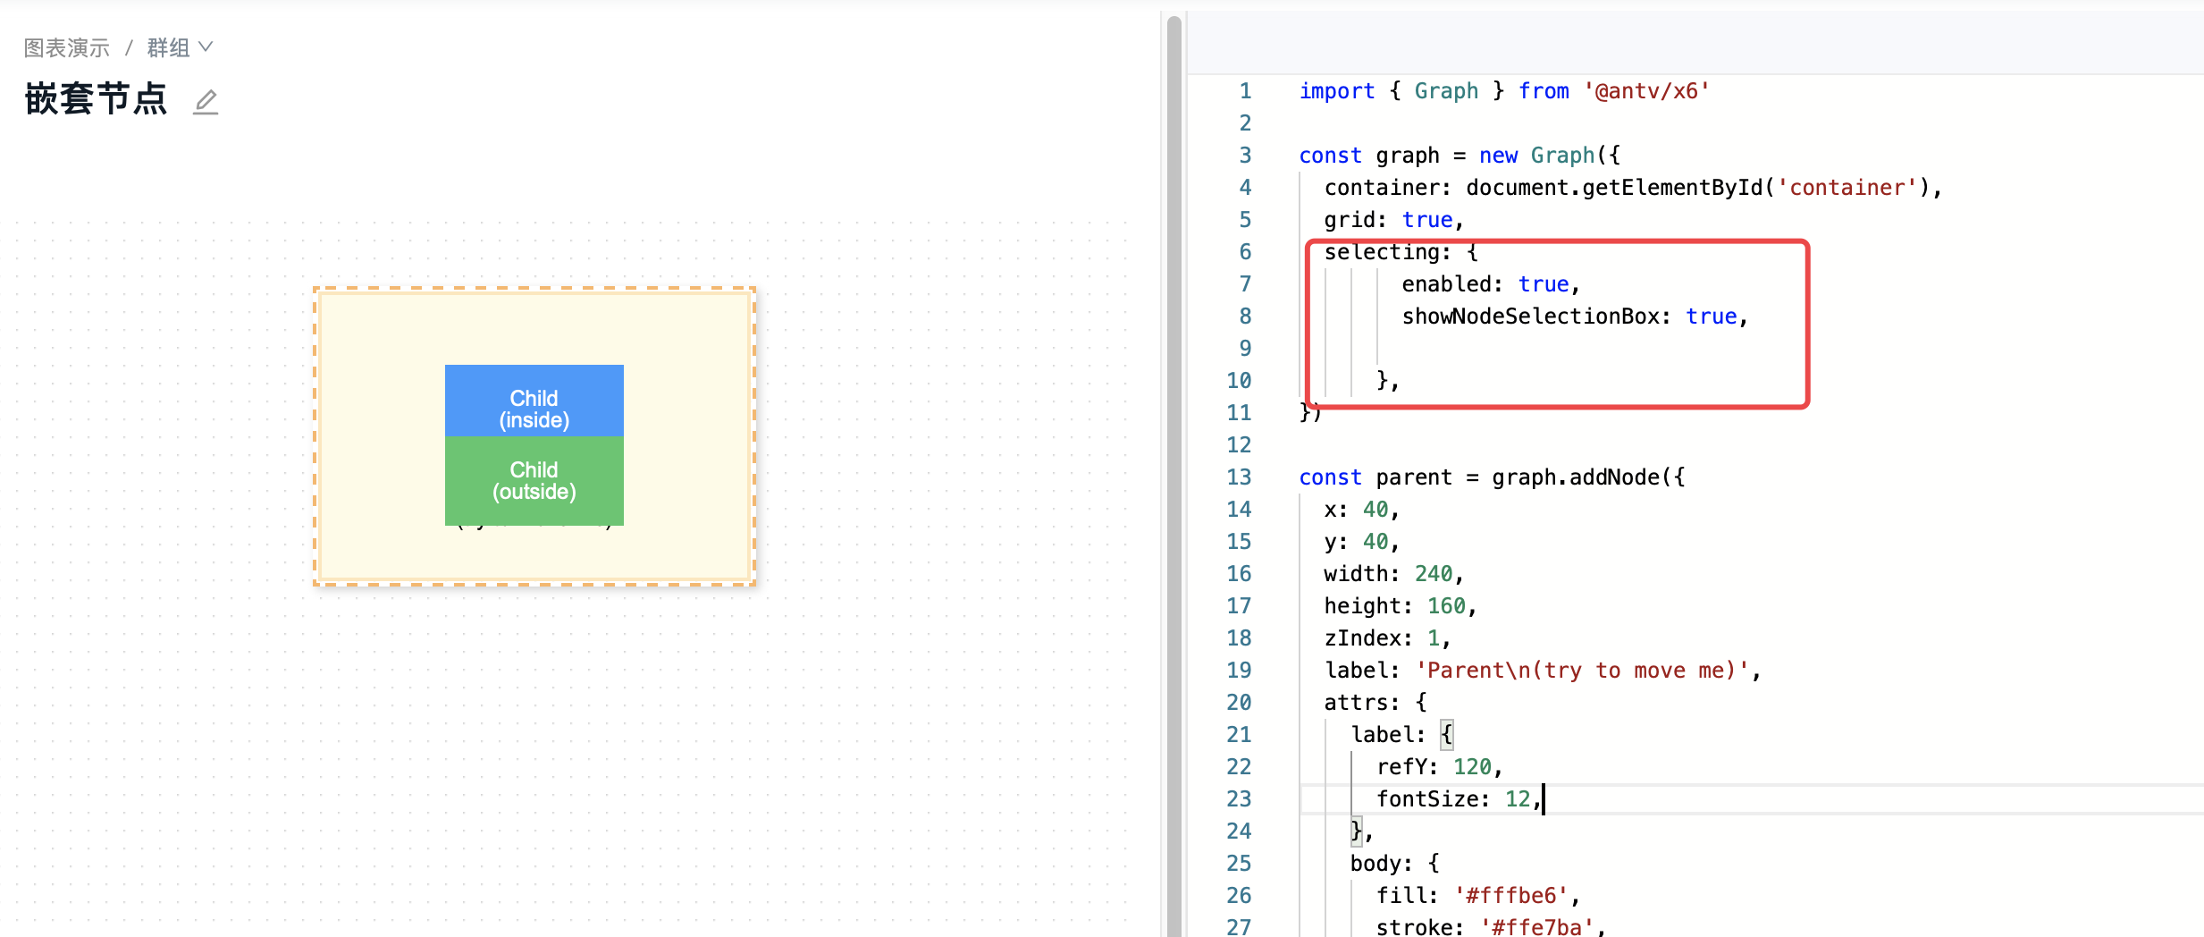Click line number 23 in the gutter
Image resolution: width=2204 pixels, height=937 pixels.
[x=1239, y=799]
